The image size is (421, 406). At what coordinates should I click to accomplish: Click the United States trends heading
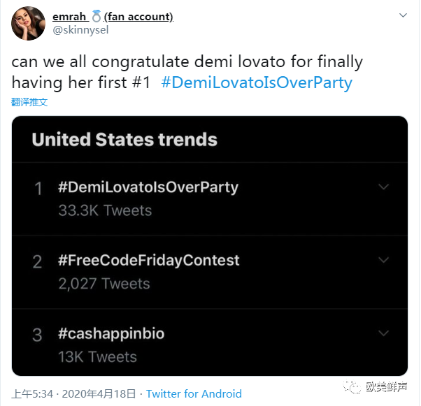(124, 139)
